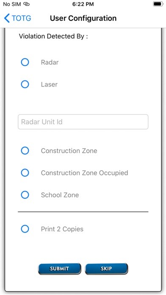The height and width of the screenshot is (295, 166).
Task: Tap the battery icon in status bar
Action: tap(158, 4)
